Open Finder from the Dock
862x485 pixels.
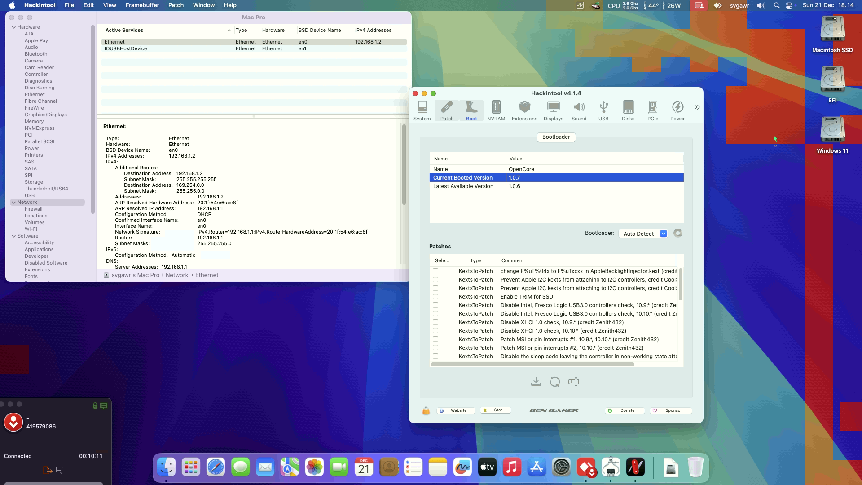coord(167,467)
